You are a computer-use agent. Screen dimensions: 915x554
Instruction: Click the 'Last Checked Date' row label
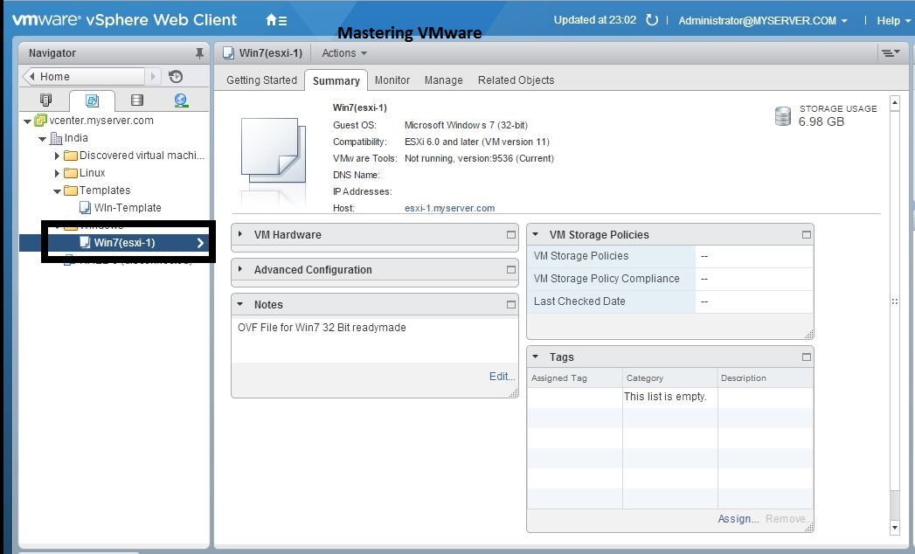pyautogui.click(x=579, y=301)
